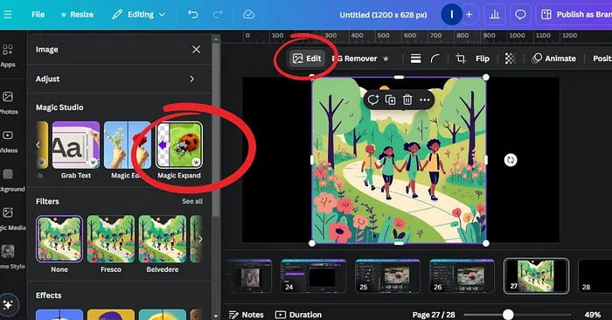Select the Magic Edit tool
612x320 pixels.
128,150
